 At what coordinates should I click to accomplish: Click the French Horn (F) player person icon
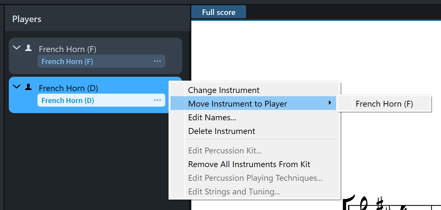tap(28, 48)
